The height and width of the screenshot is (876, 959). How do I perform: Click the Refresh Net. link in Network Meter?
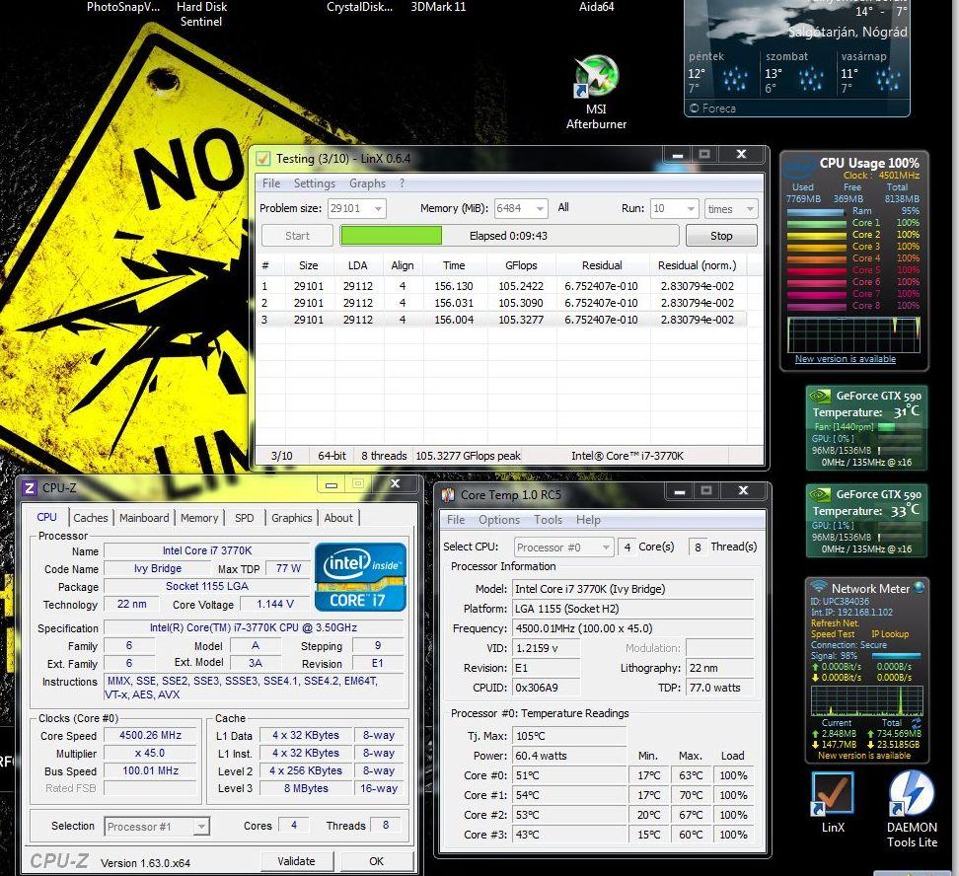[835, 623]
